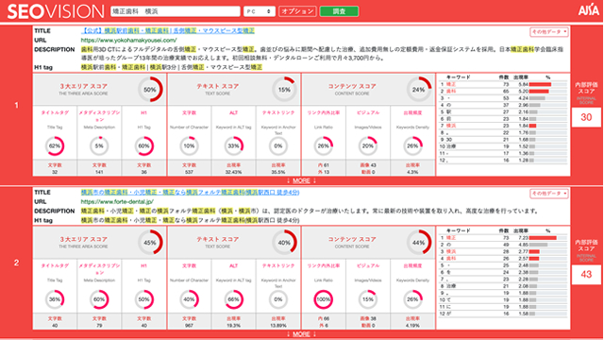Click the 40% text score gauge in result 2
The width and height of the screenshot is (604, 340).
point(284,243)
